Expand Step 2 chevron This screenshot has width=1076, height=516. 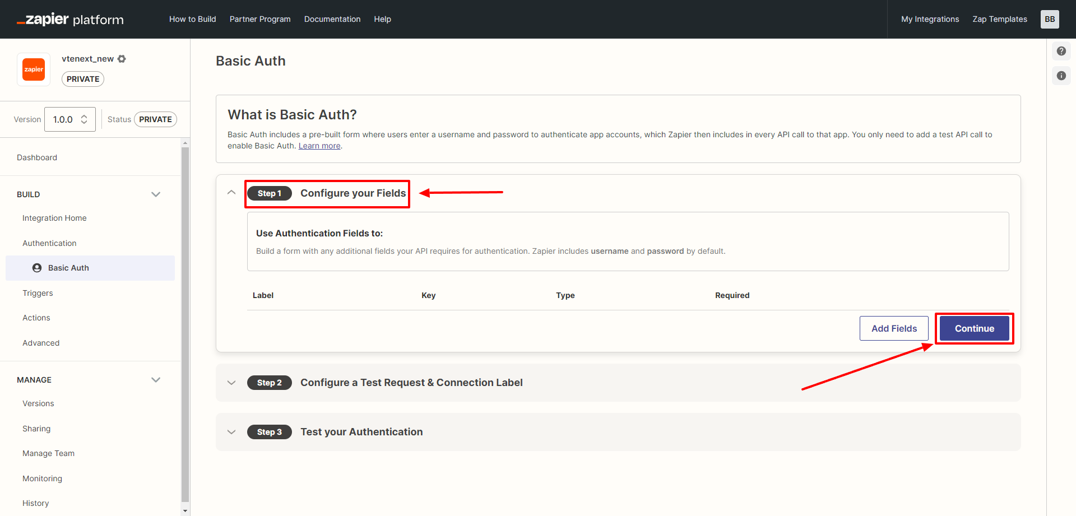click(x=231, y=383)
